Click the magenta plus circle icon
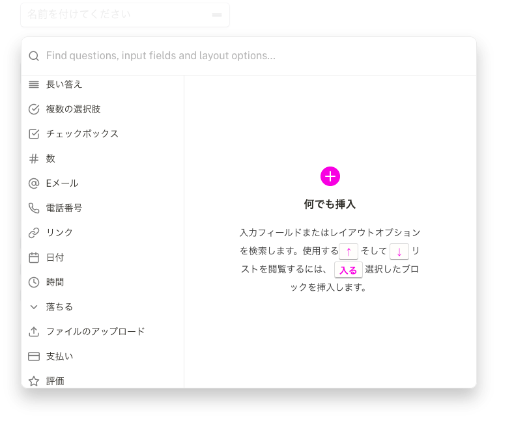This screenshot has height=430, width=514. 330,176
